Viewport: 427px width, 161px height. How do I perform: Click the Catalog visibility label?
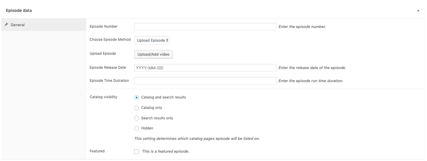pyautogui.click(x=103, y=97)
